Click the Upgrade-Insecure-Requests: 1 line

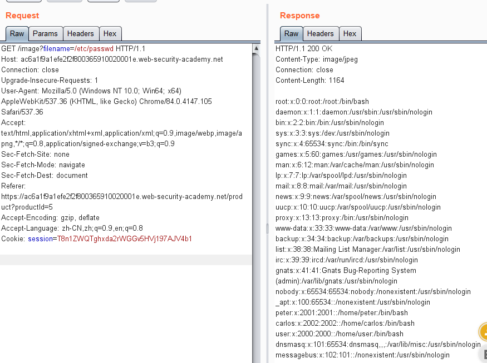[50, 81]
